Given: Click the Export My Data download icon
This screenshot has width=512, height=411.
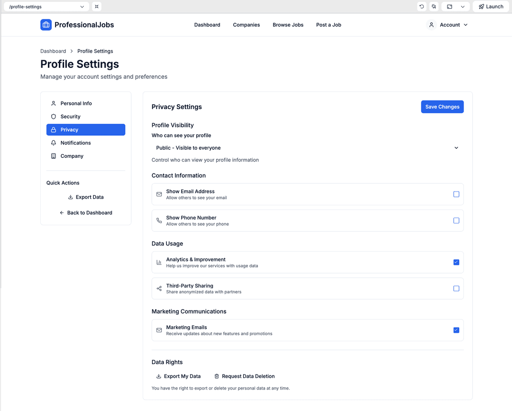Looking at the screenshot, I should [159, 376].
